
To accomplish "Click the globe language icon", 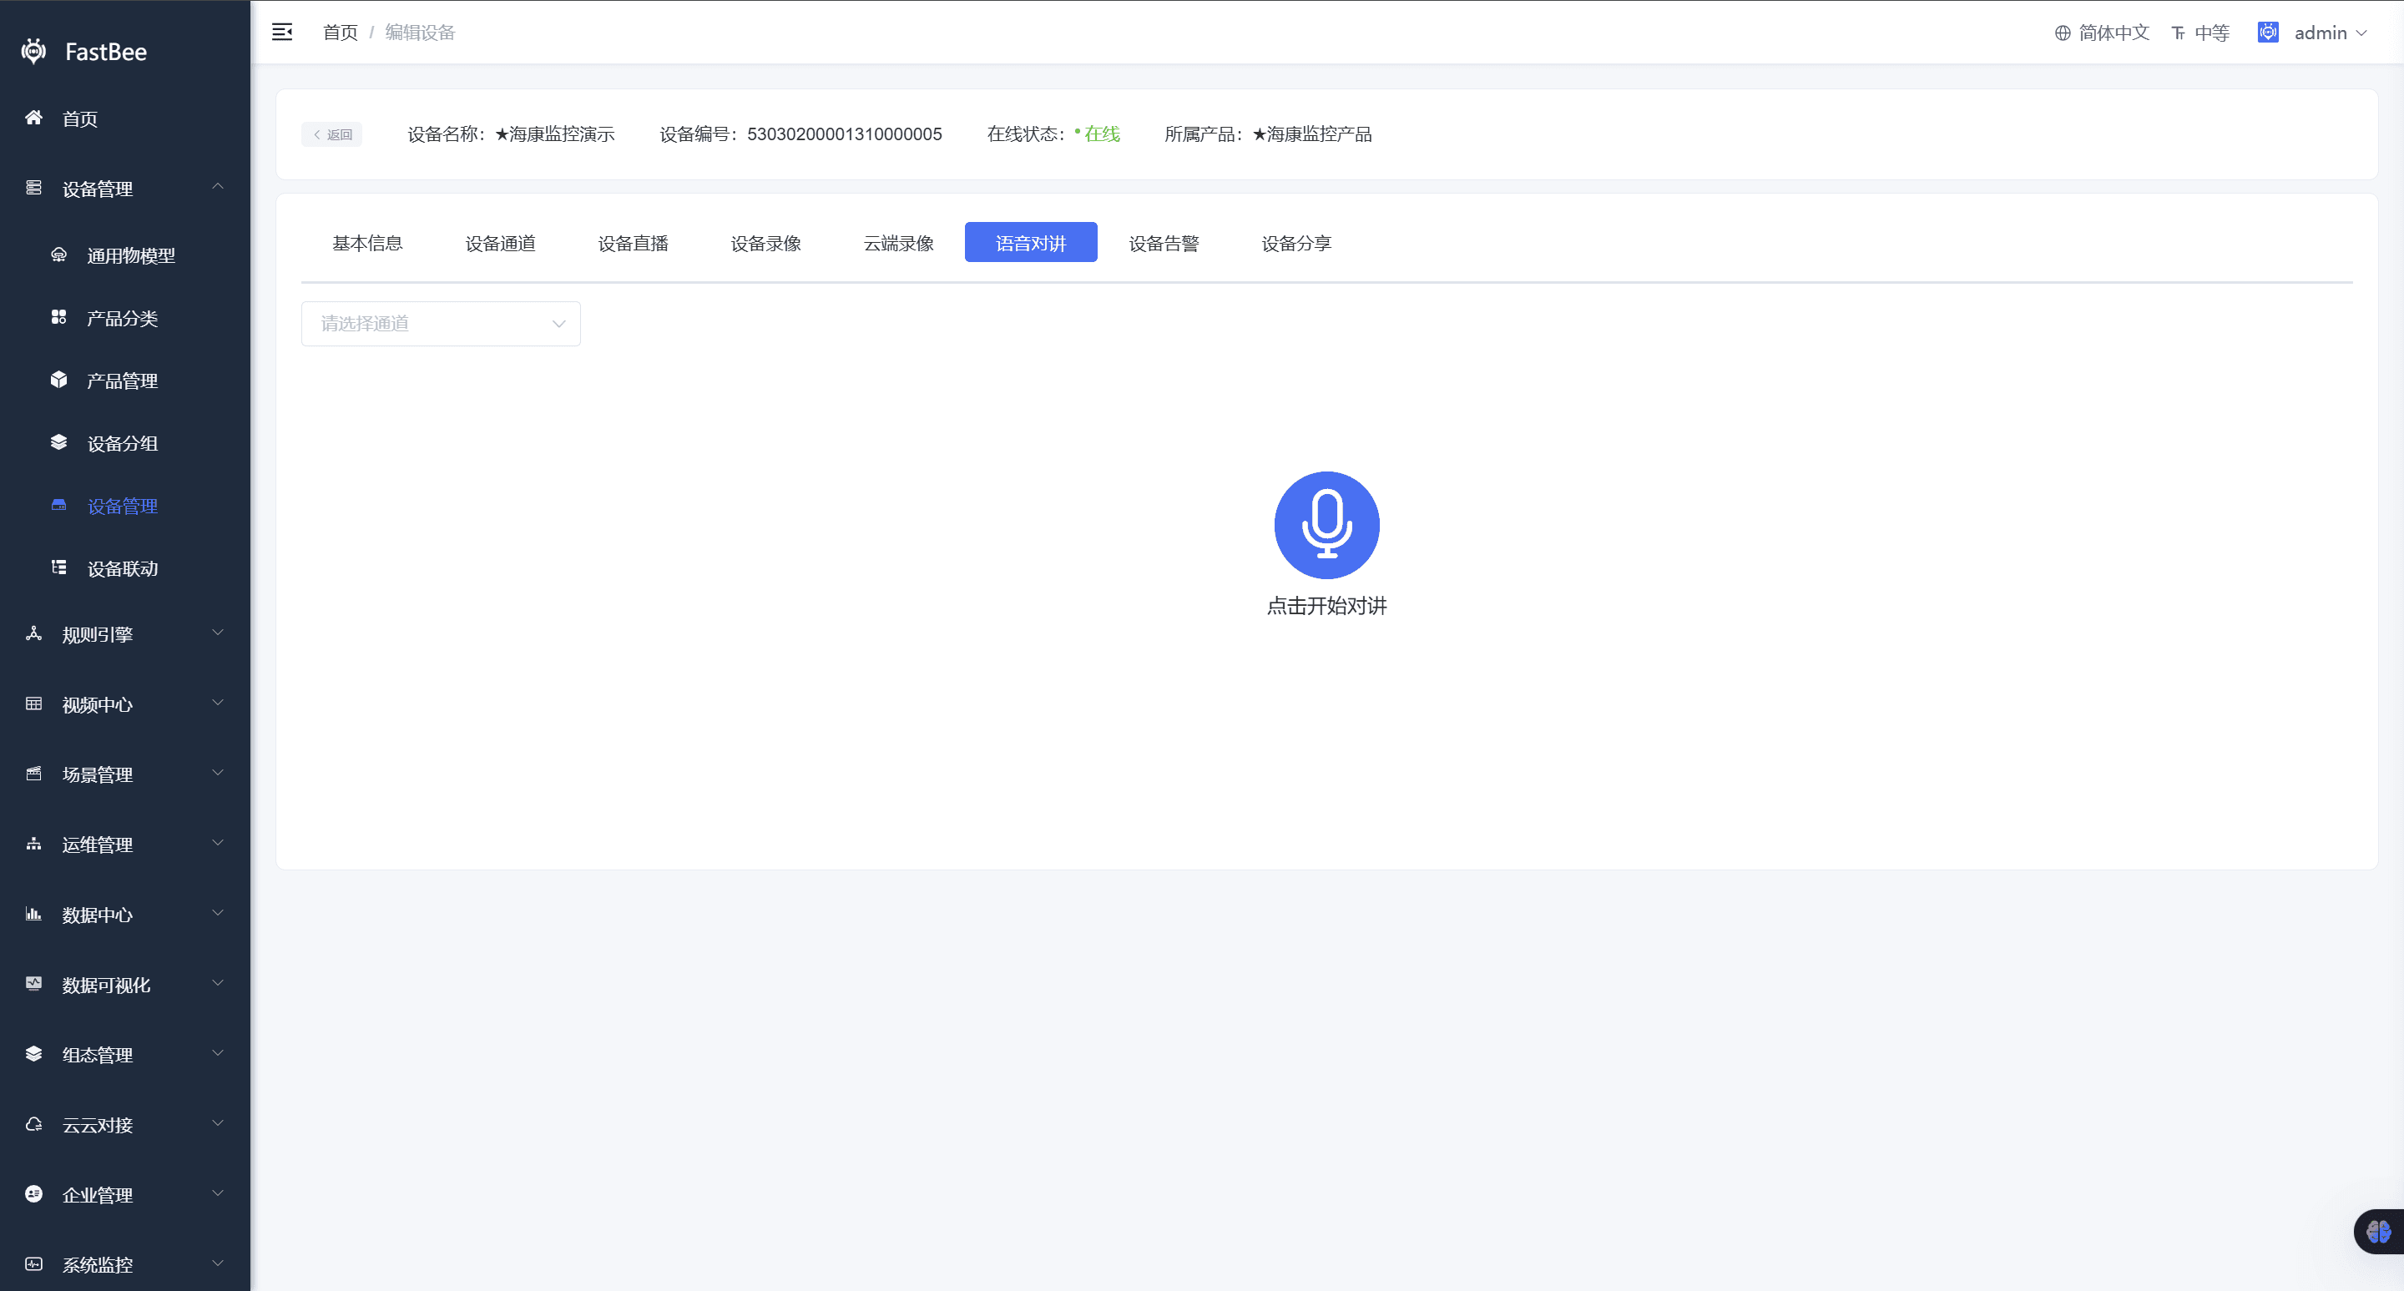I will pos(2063,33).
